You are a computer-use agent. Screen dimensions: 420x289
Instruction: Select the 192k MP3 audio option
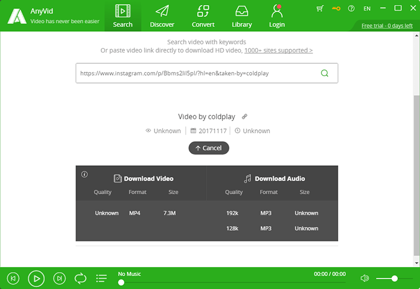click(x=272, y=213)
